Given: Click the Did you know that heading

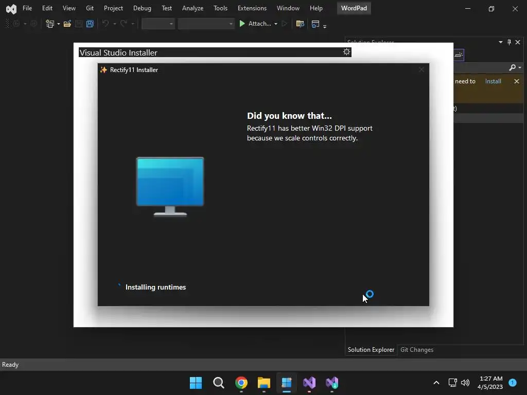Looking at the screenshot, I should point(289,116).
